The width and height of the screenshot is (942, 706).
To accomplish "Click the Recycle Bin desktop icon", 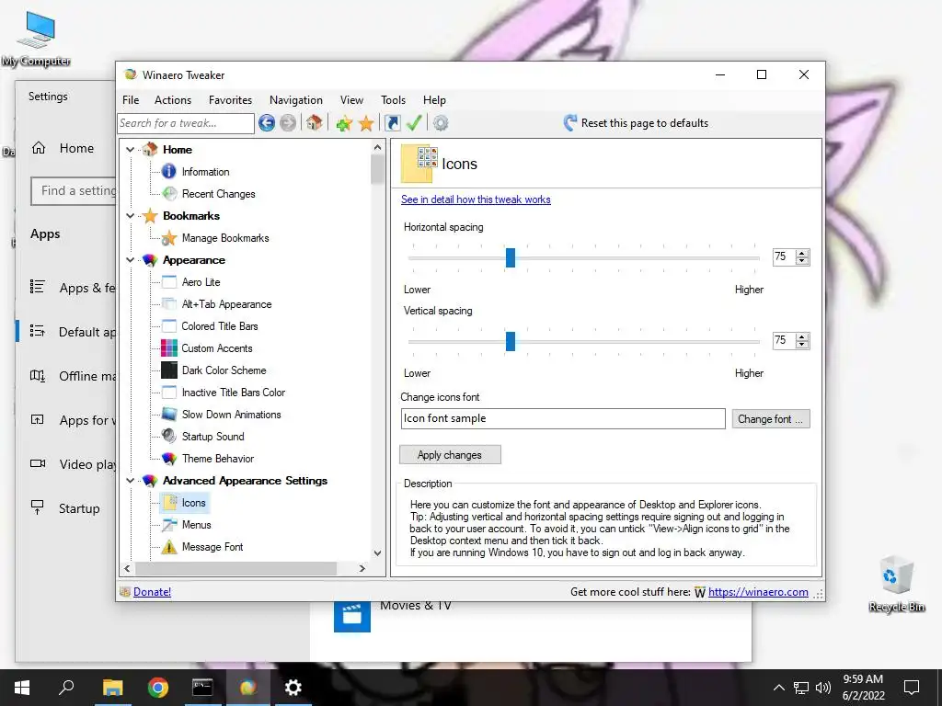I will 897,584.
